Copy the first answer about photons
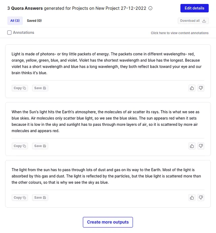The height and width of the screenshot is (233, 216). point(20,88)
